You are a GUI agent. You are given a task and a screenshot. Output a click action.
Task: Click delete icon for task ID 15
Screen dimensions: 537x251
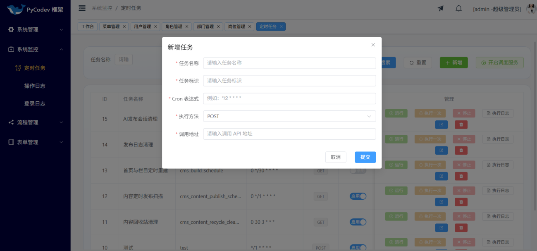tap(461, 124)
